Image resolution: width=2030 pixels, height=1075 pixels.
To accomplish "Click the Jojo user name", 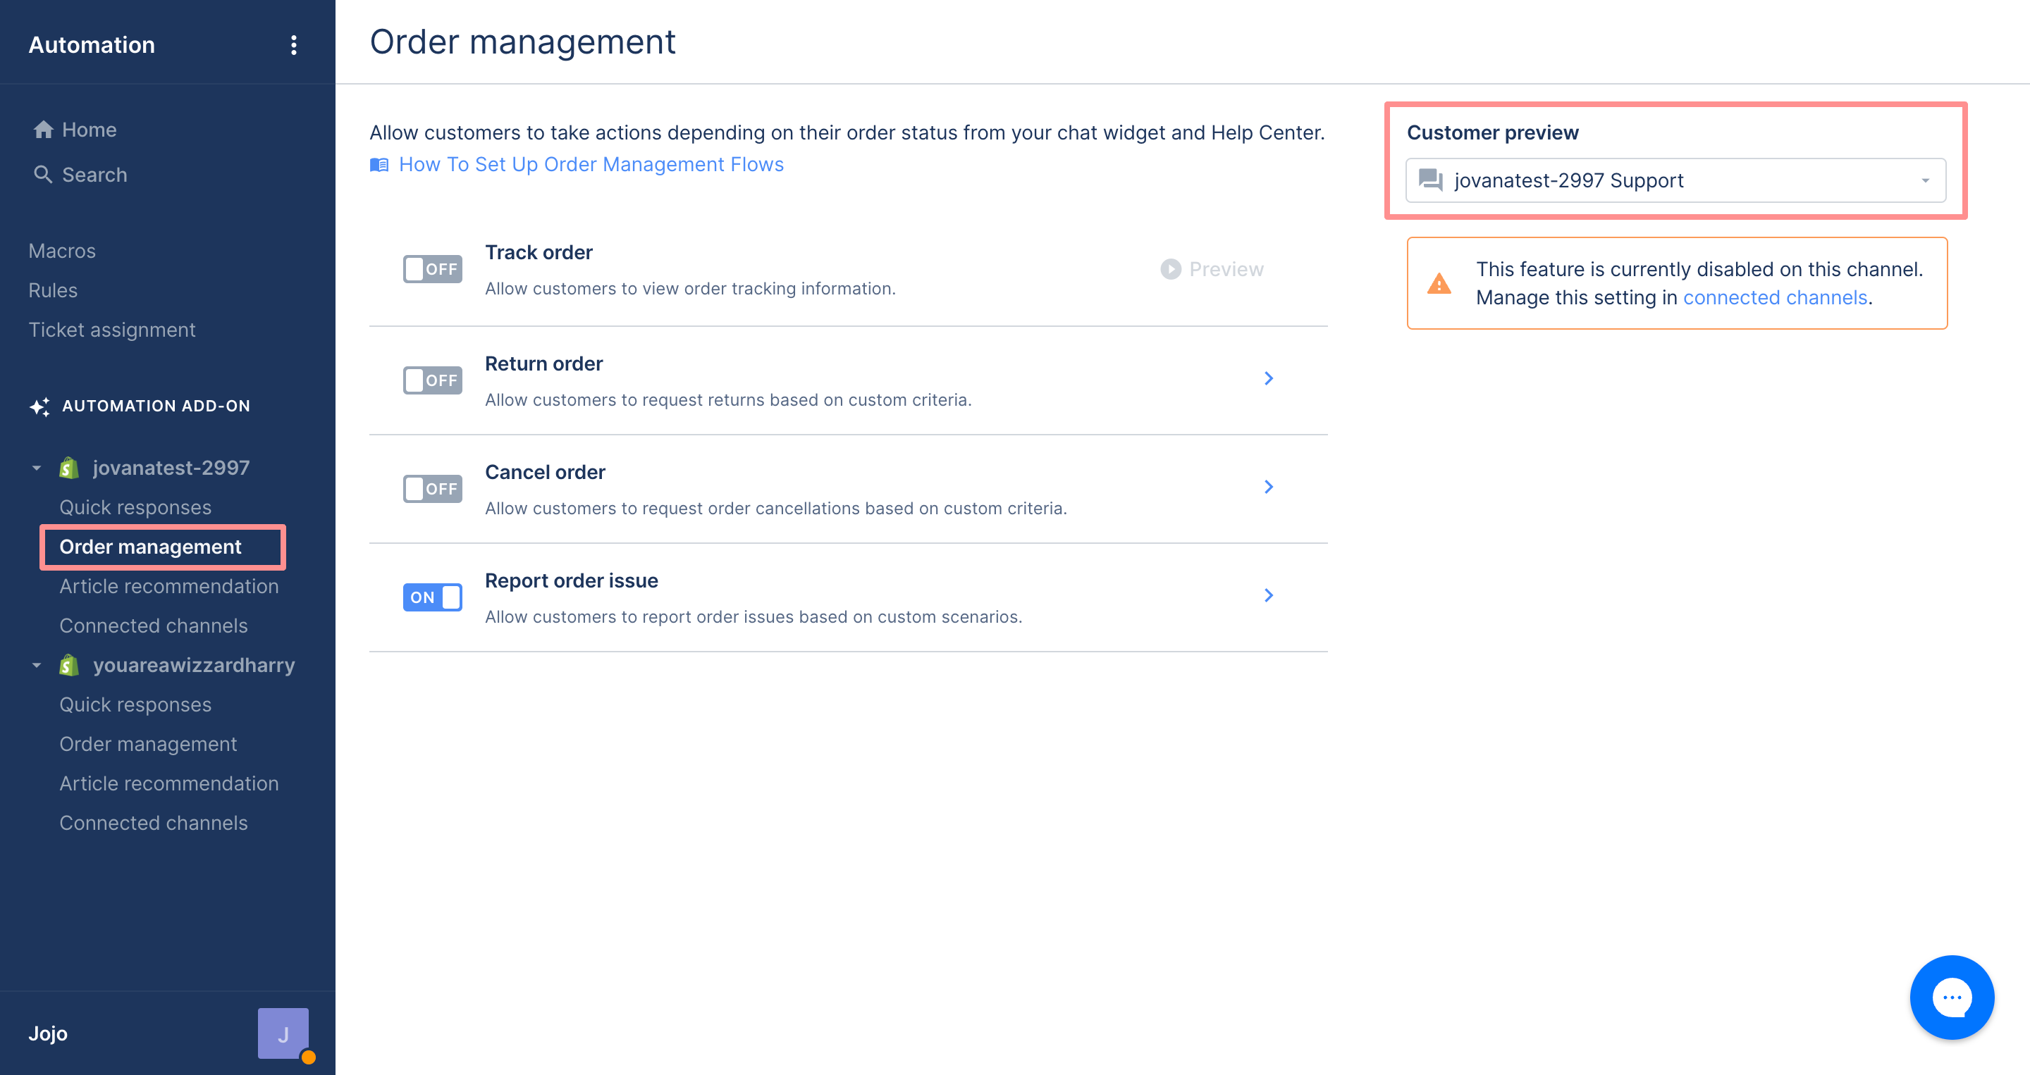I will tap(48, 1033).
